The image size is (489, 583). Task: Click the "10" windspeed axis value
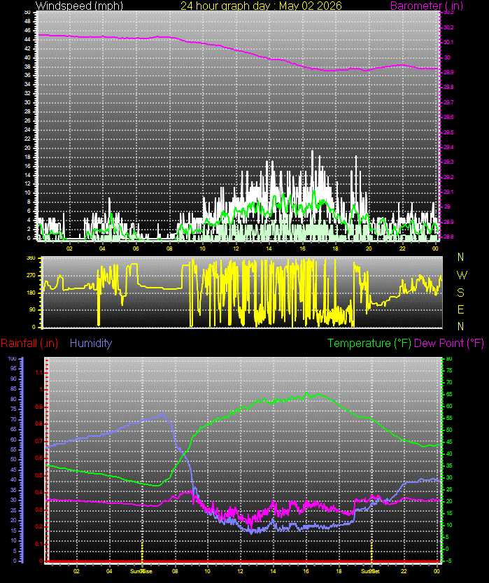(27, 192)
